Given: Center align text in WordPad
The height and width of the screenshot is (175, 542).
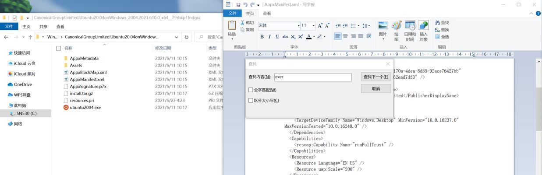Looking at the screenshot, I should (x=345, y=36).
